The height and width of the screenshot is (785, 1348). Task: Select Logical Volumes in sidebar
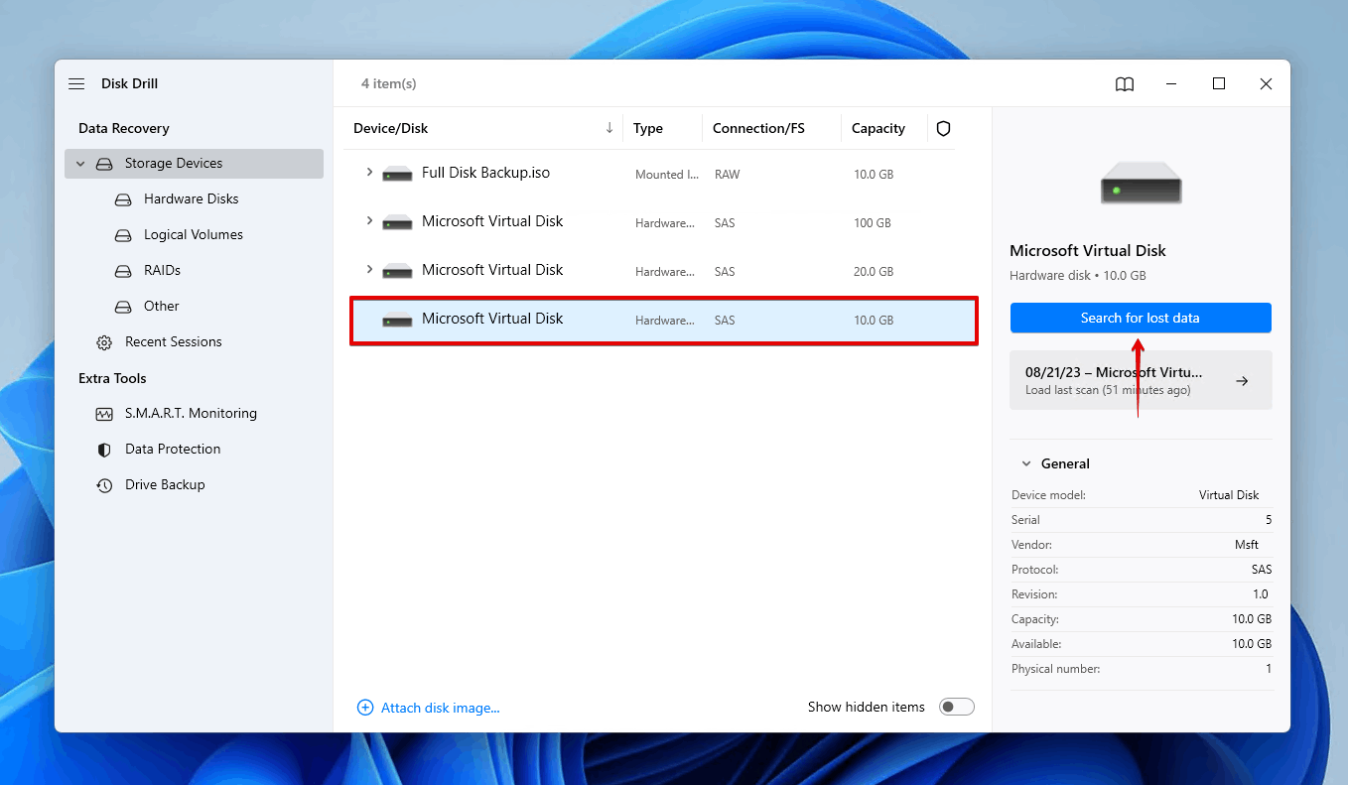(x=194, y=234)
